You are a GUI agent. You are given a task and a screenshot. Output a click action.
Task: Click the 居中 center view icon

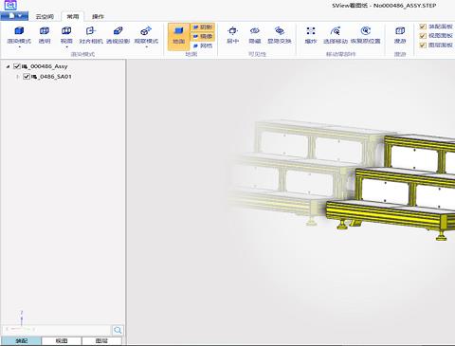[x=233, y=31]
